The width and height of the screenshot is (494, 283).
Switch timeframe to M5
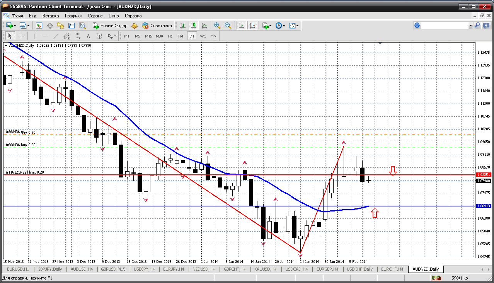[138, 36]
